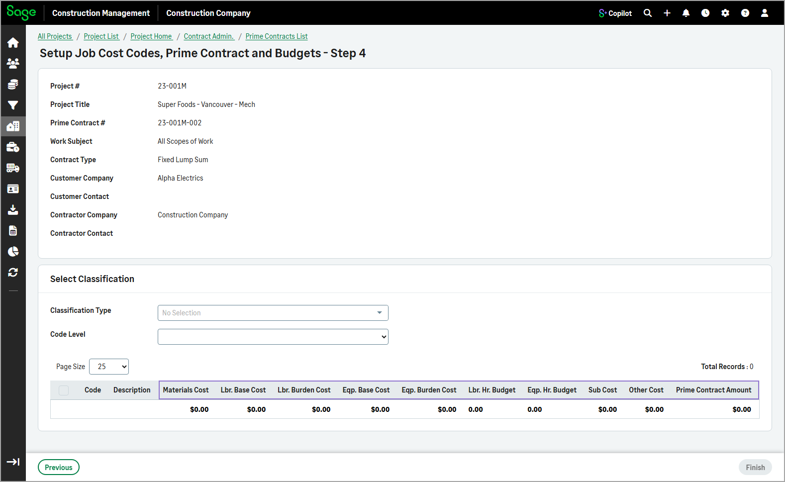Click the search magnifier icon
Viewport: 785px width, 482px height.
click(x=647, y=13)
